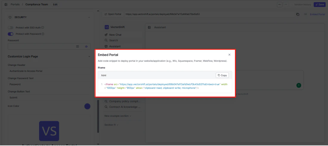Open the Icon Color swatch
Viewport: 328px width, 146px height.
click(x=87, y=106)
